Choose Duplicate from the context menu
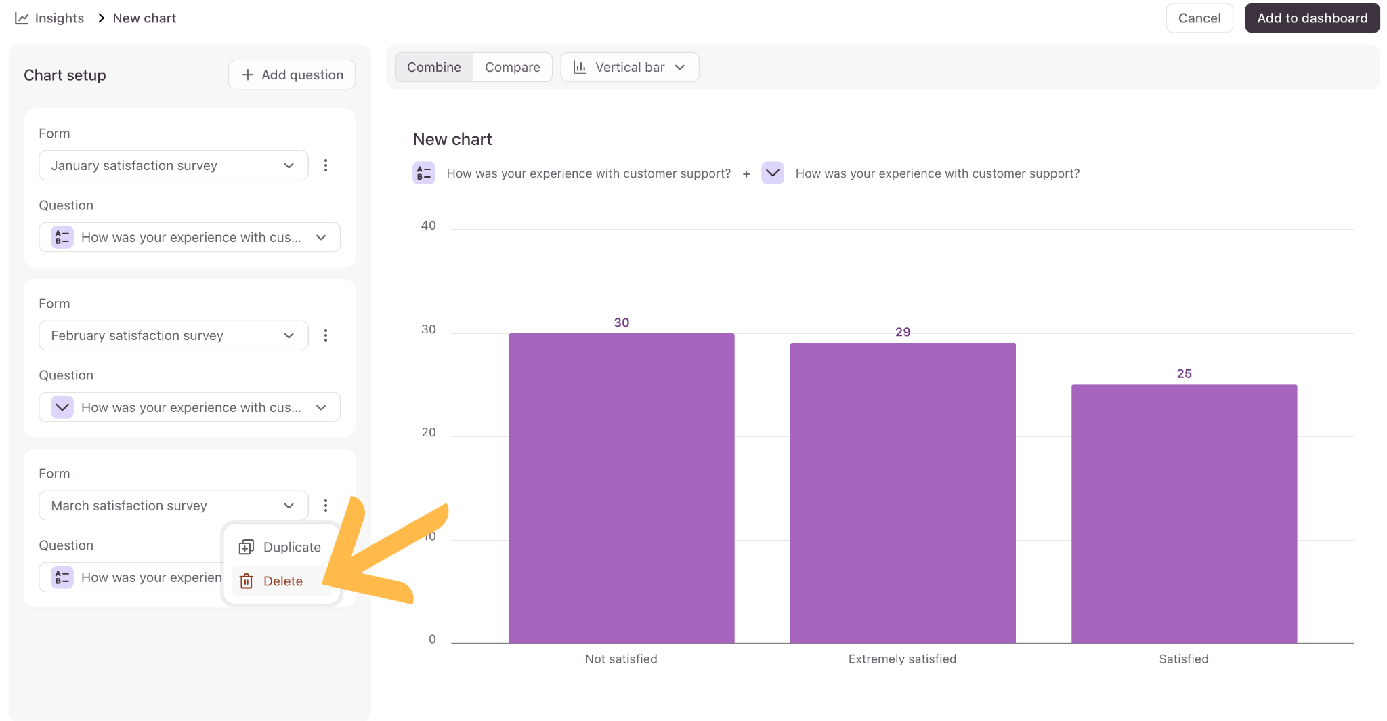 click(281, 547)
